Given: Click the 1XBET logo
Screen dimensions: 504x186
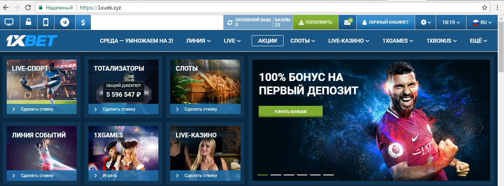Looking at the screenshot, I should tap(32, 41).
